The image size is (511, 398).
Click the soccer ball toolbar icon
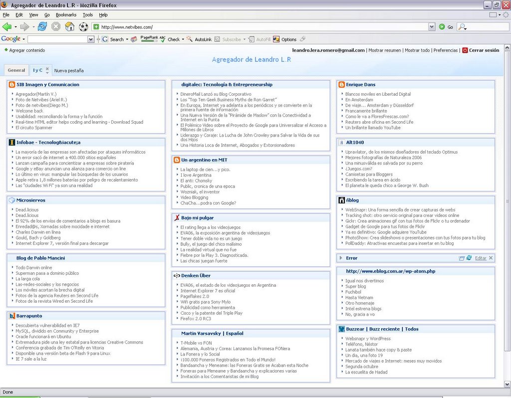(x=83, y=27)
